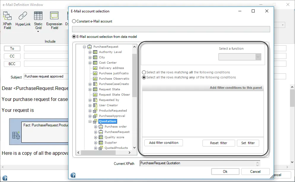The image size is (295, 182).
Task: Click the Constant e-Mail account text field
Action: click(171, 29)
